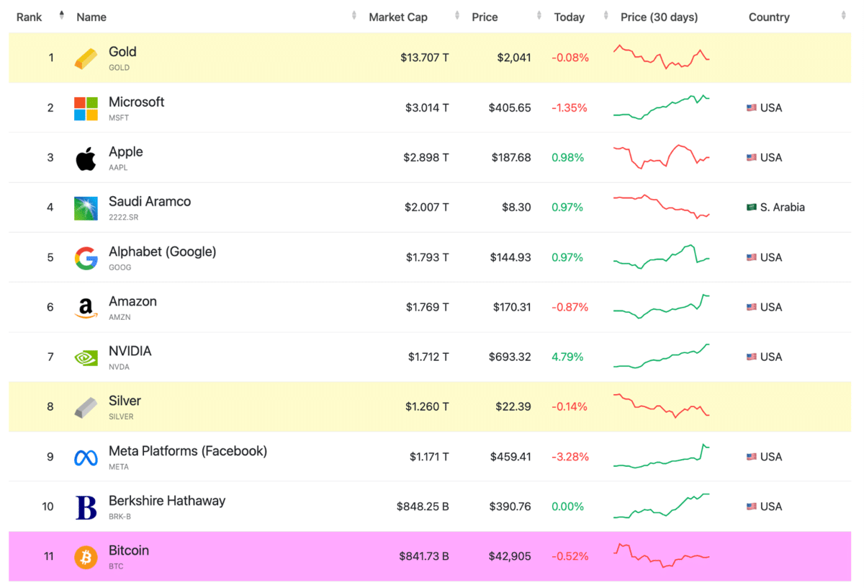Open the Apple company link
This screenshot has width=864, height=588.
click(x=126, y=152)
